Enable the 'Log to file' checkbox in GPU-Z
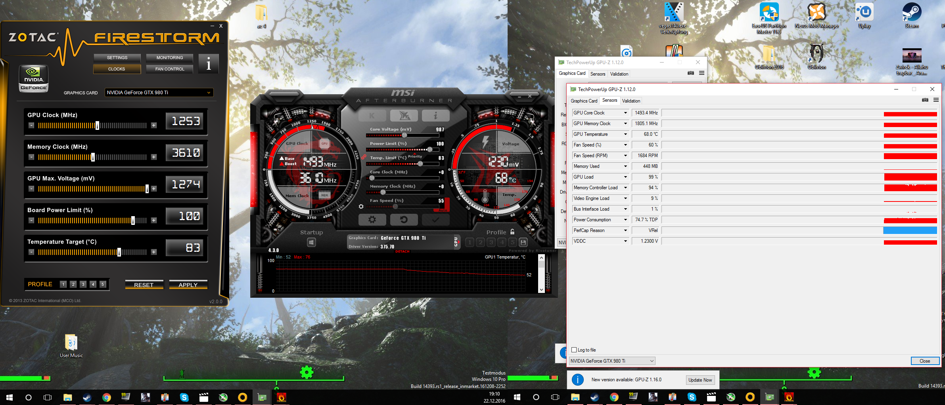 574,350
